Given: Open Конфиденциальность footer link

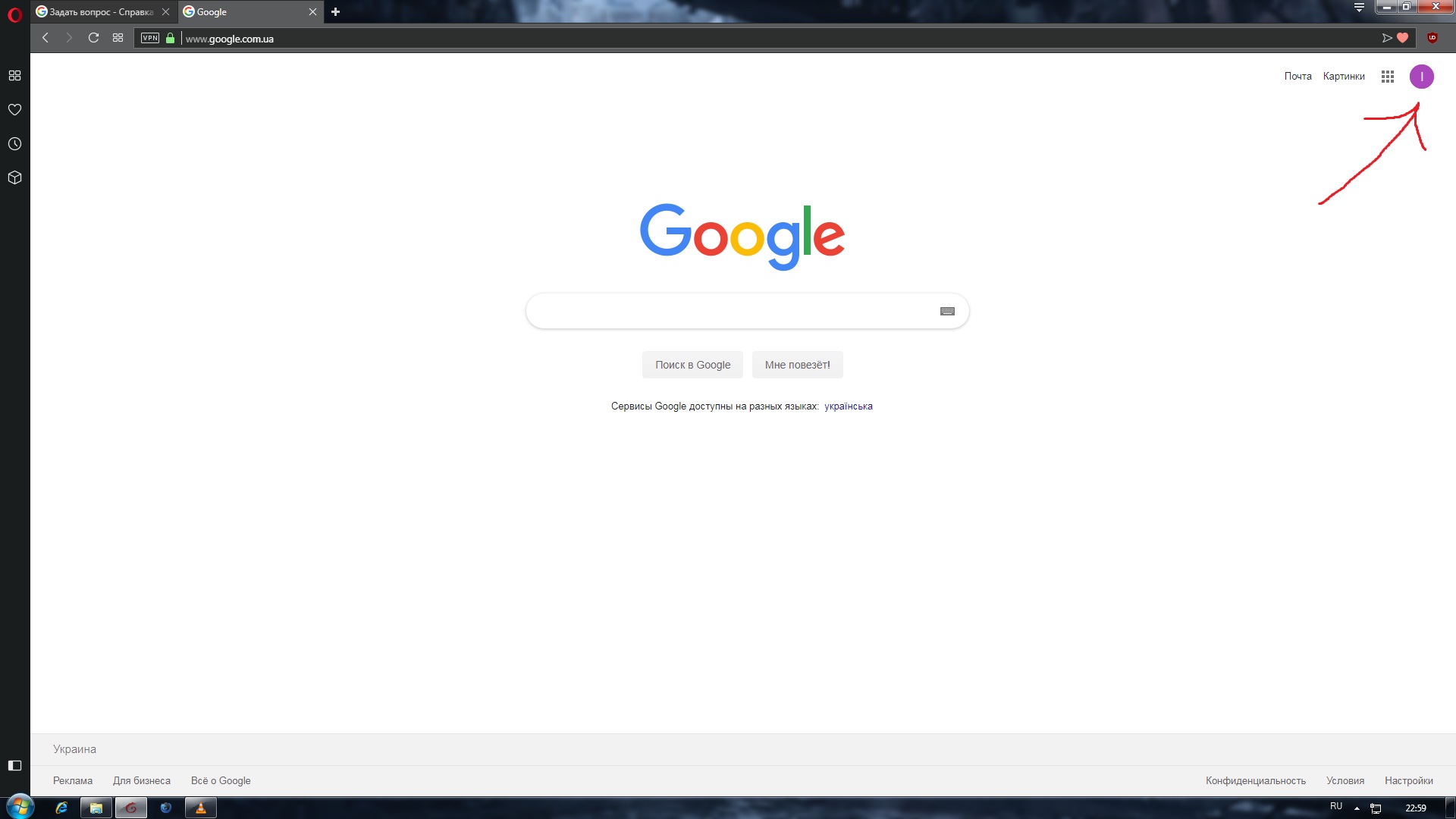Looking at the screenshot, I should 1256,781.
